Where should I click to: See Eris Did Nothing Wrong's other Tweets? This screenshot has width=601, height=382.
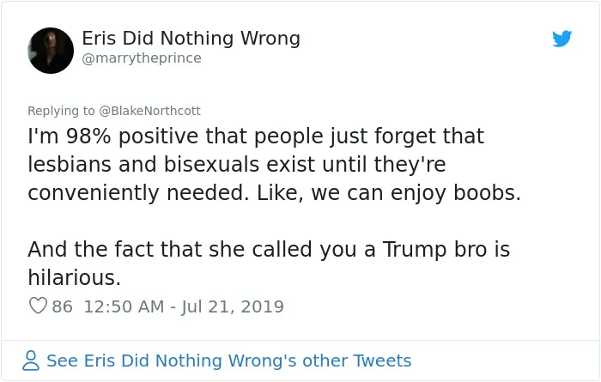point(229,361)
